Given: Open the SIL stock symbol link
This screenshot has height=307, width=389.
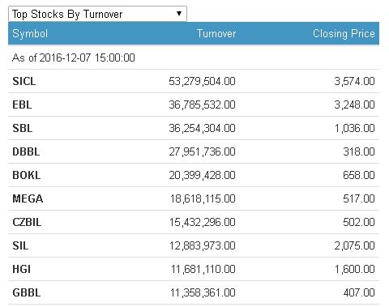Looking at the screenshot, I should point(20,245).
